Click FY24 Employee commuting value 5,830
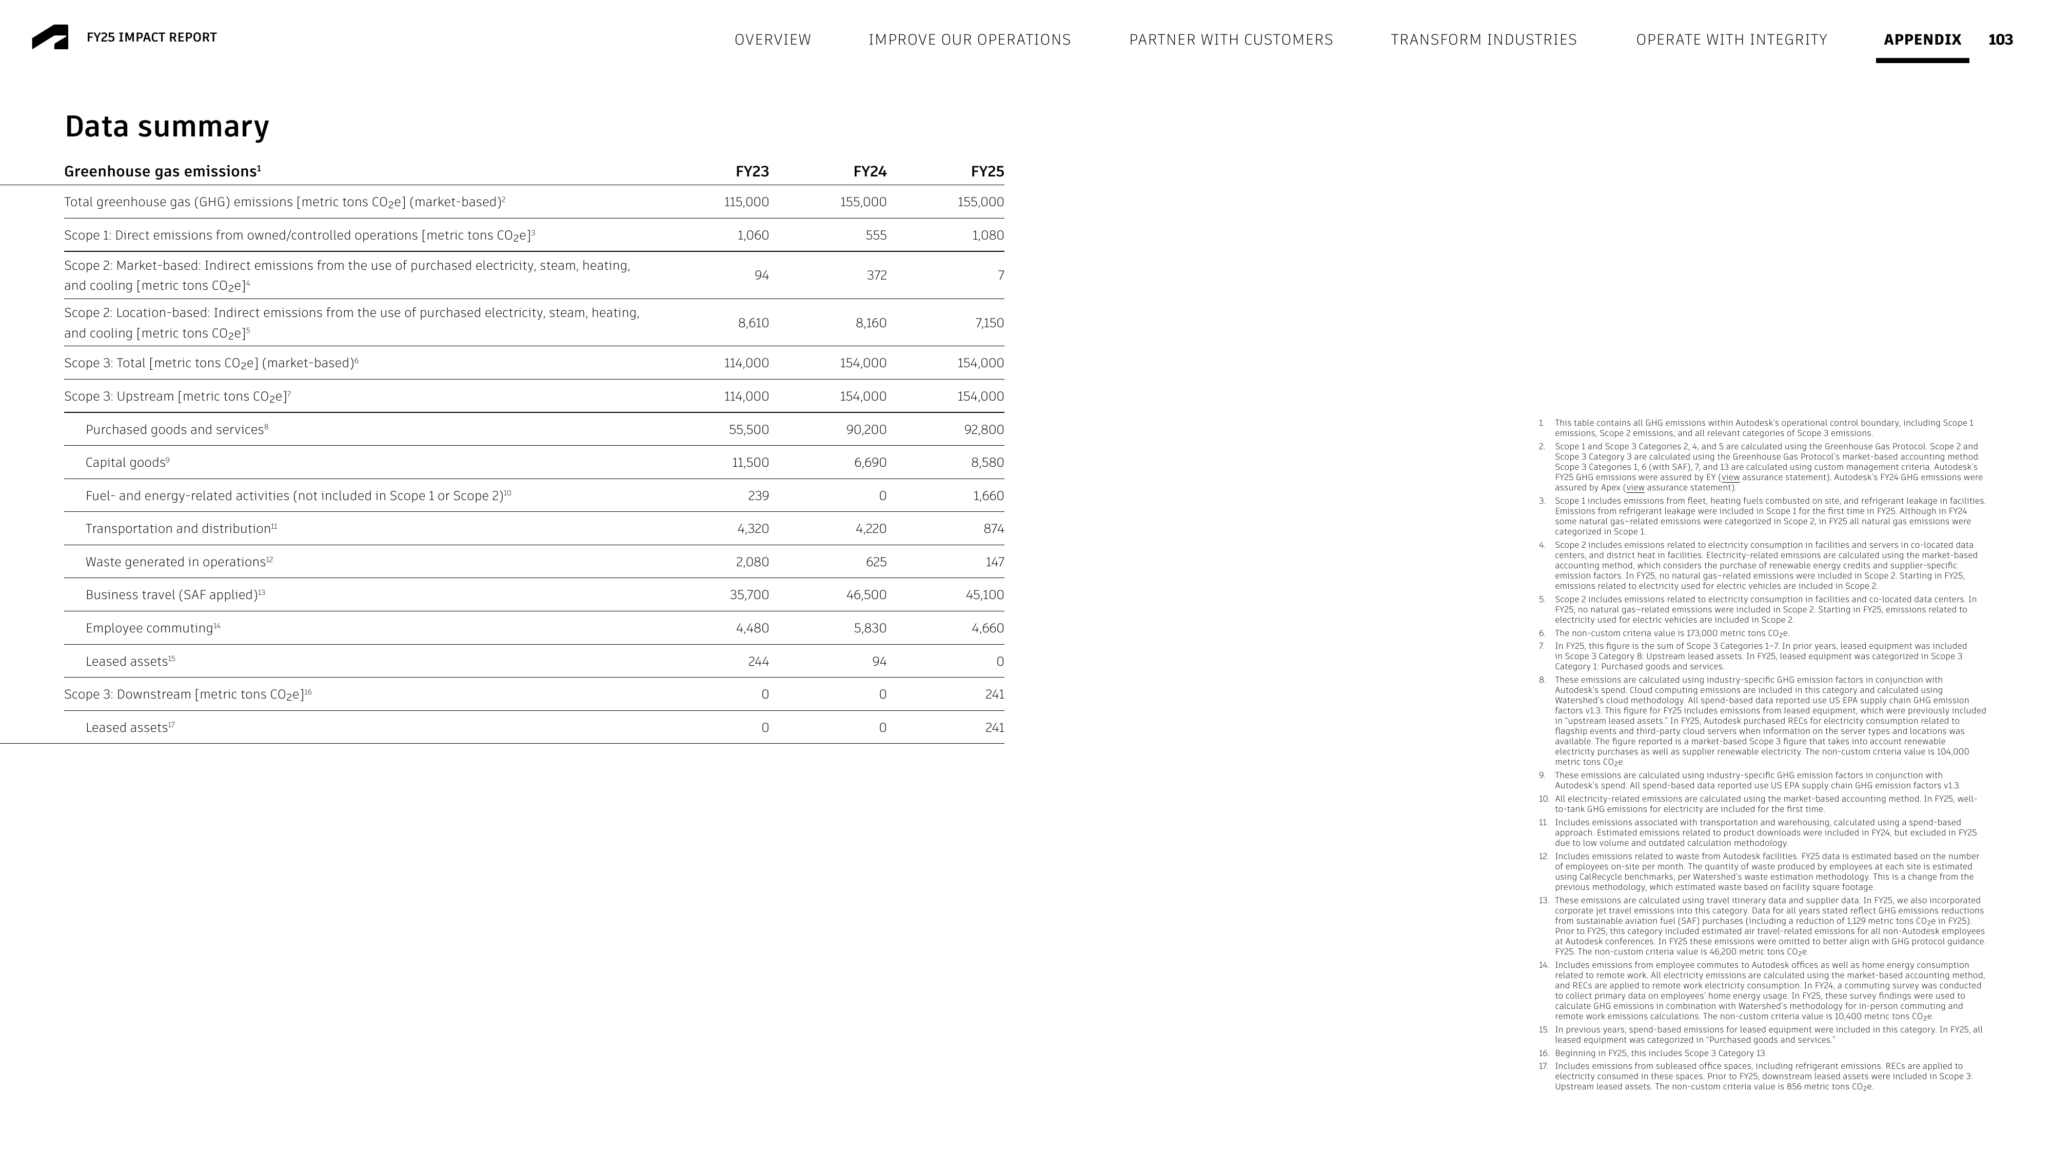This screenshot has width=2052, height=1154. pyautogui.click(x=870, y=628)
